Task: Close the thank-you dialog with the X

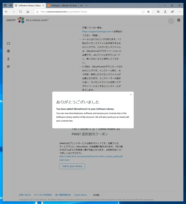Action: pyautogui.click(x=131, y=95)
